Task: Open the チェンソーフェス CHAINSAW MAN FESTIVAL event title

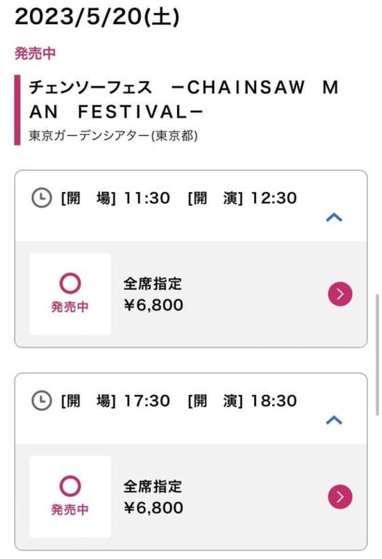Action: (x=184, y=100)
